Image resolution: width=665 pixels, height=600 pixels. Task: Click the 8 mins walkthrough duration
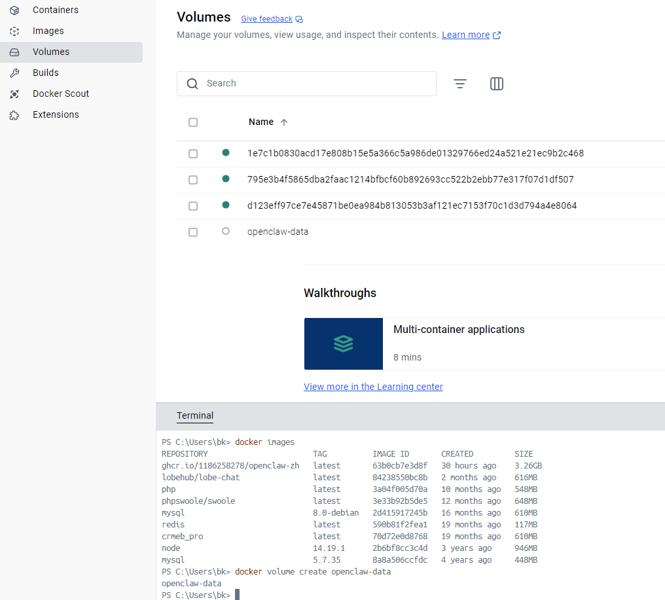pos(407,357)
